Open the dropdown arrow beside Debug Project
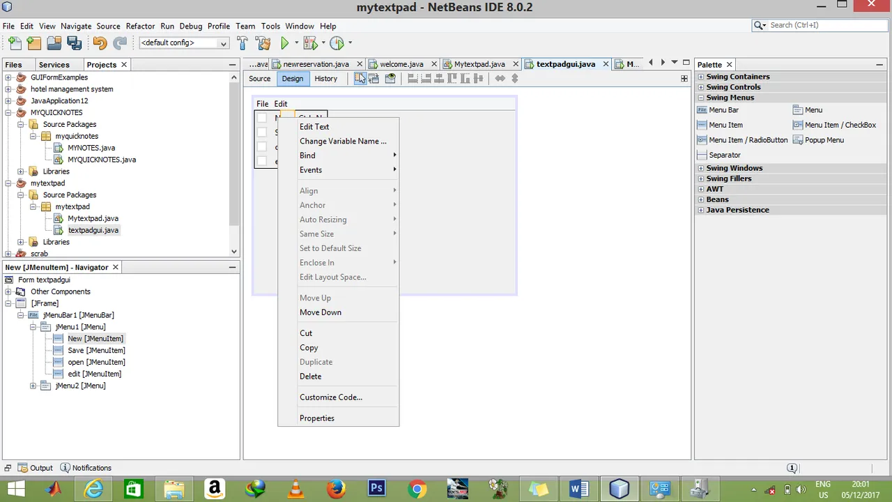Viewport: 892px width, 502px height. (323, 43)
